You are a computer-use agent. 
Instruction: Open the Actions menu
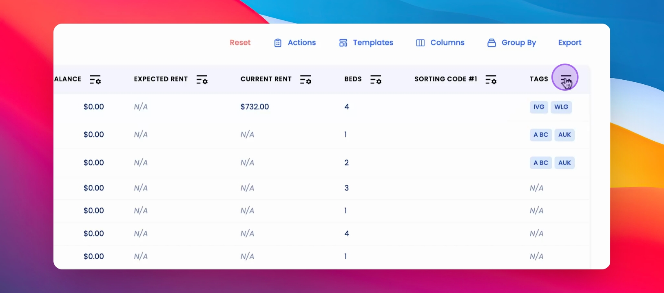295,43
